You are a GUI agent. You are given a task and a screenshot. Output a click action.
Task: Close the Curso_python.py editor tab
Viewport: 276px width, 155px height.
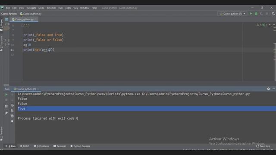tap(36, 19)
